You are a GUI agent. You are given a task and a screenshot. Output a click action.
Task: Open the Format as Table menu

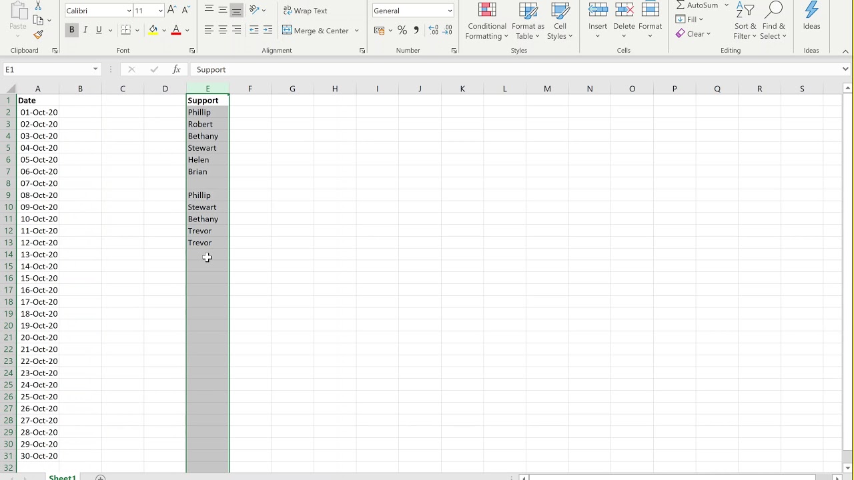coord(528,20)
